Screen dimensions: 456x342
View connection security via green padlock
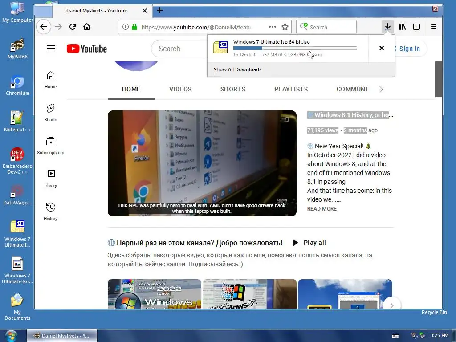coord(134,27)
